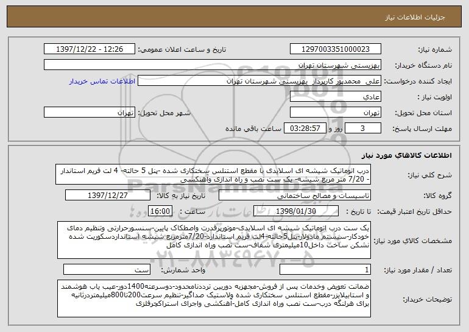
Task: Click the label استان محل تحویل
Action: (x=423, y=113)
